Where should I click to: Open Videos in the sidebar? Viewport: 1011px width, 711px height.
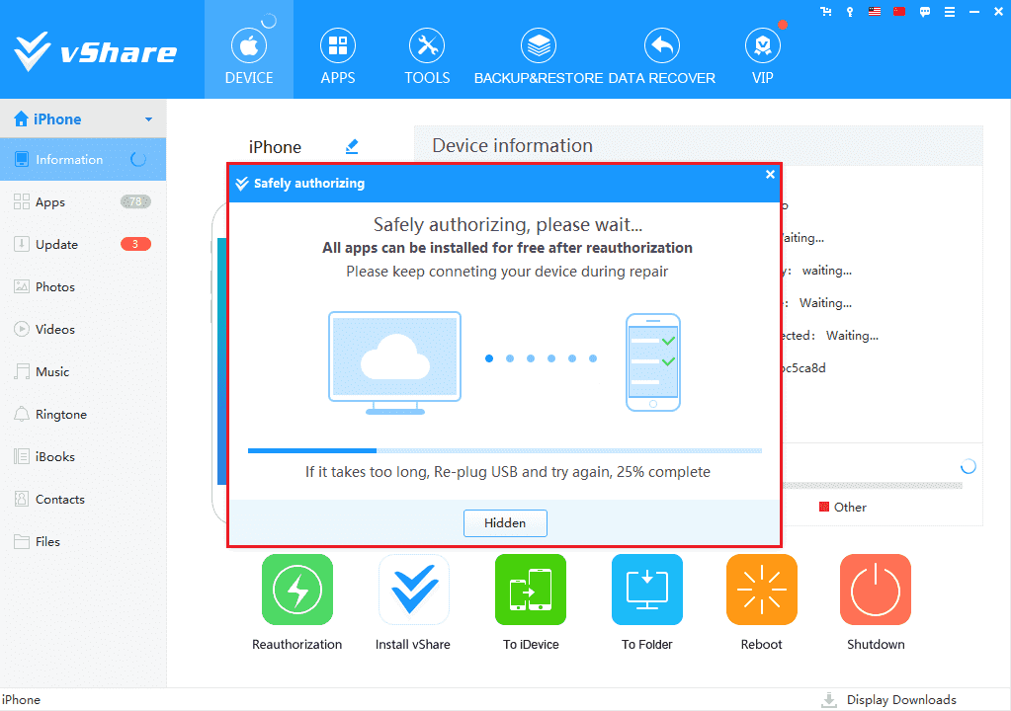(x=83, y=329)
